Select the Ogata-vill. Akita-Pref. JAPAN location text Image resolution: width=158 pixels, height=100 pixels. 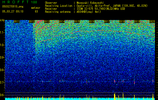point(112,6)
